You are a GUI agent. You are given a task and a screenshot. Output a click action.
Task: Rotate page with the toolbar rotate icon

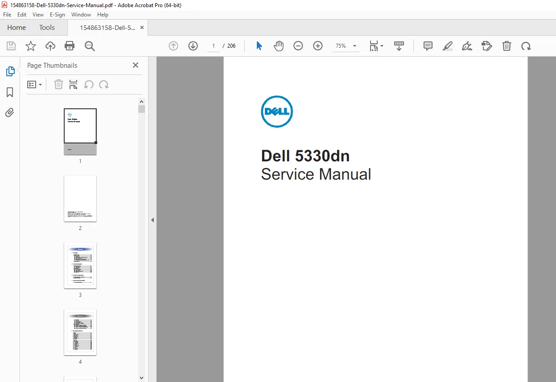526,46
